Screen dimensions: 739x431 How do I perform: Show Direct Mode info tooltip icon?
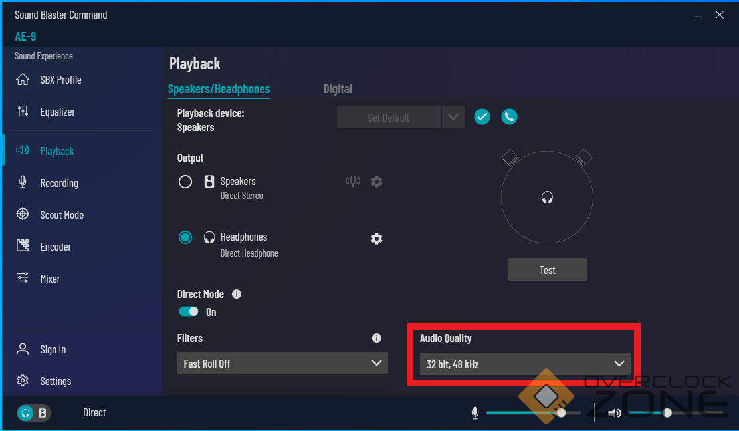(x=237, y=294)
